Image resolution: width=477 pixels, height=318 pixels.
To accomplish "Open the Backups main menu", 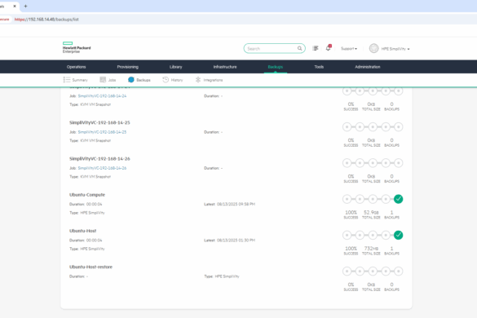I will point(276,67).
